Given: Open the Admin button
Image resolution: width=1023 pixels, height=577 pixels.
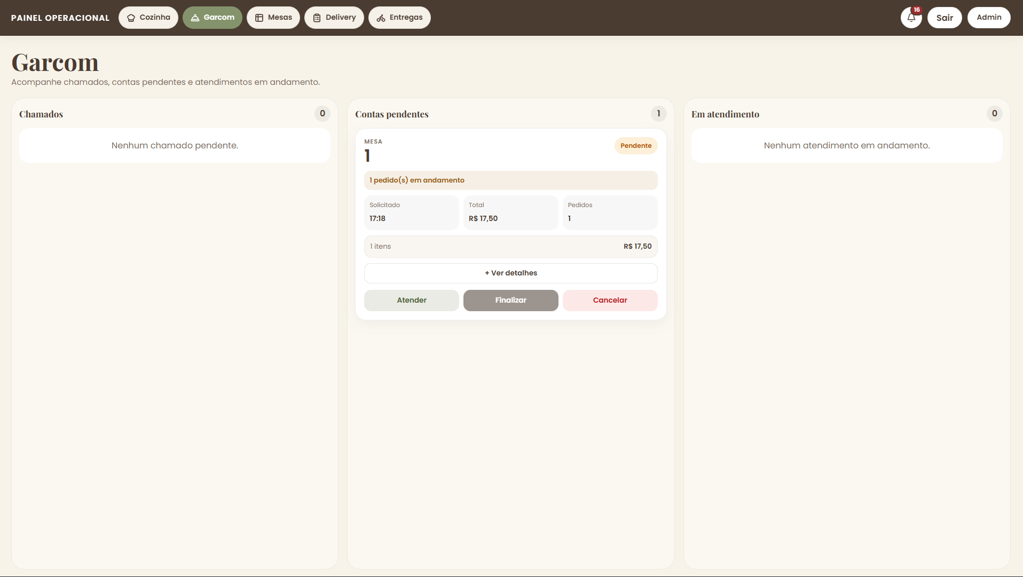Looking at the screenshot, I should pos(989,18).
